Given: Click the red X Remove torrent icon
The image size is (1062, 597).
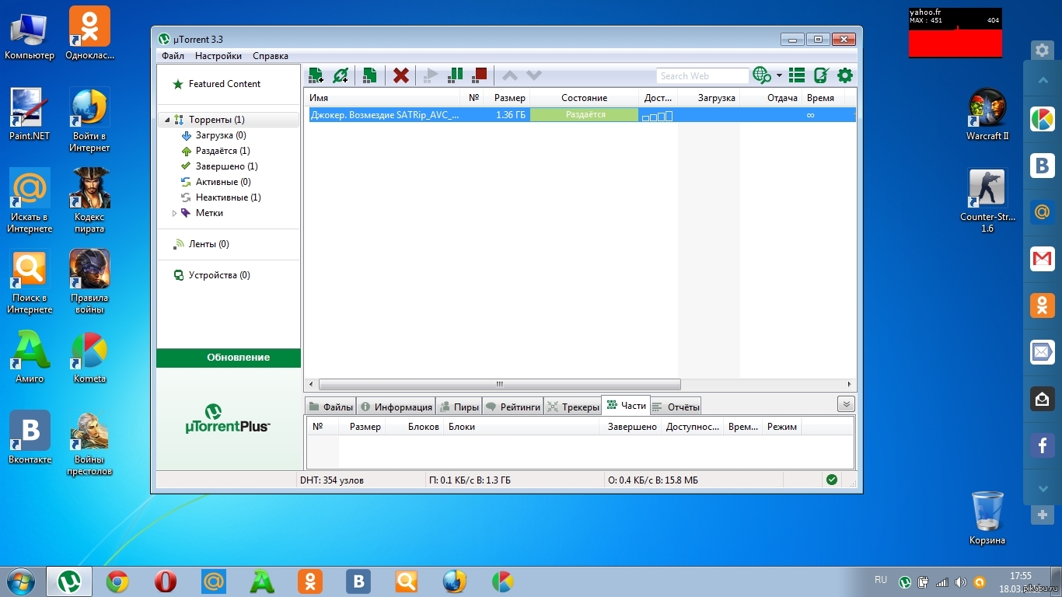Looking at the screenshot, I should [401, 75].
